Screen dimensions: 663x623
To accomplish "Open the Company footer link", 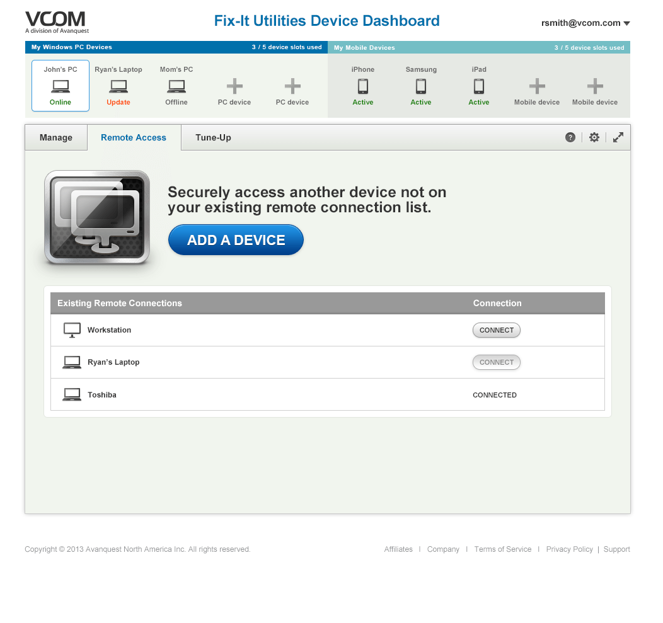I will coord(443,549).
